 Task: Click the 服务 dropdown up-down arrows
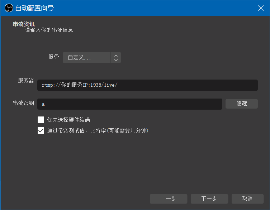(116, 58)
